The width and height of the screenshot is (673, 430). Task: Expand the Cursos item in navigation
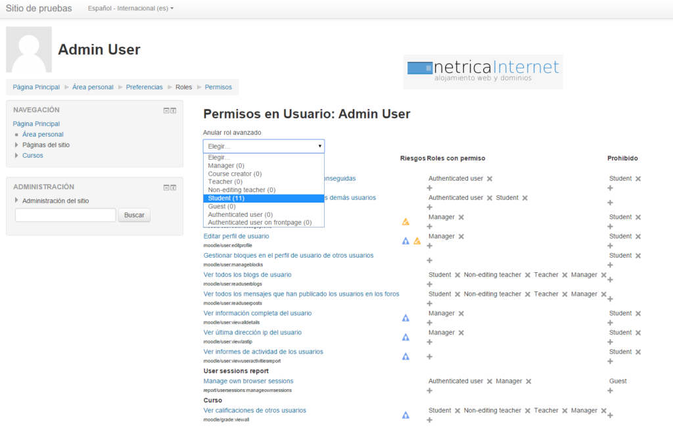(x=17, y=156)
